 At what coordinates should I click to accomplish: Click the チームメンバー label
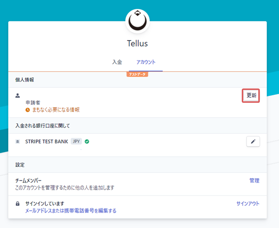[29, 181]
